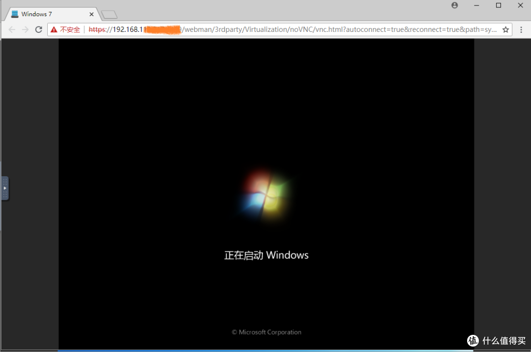
Task: Go back to the previous page
Action: point(12,30)
